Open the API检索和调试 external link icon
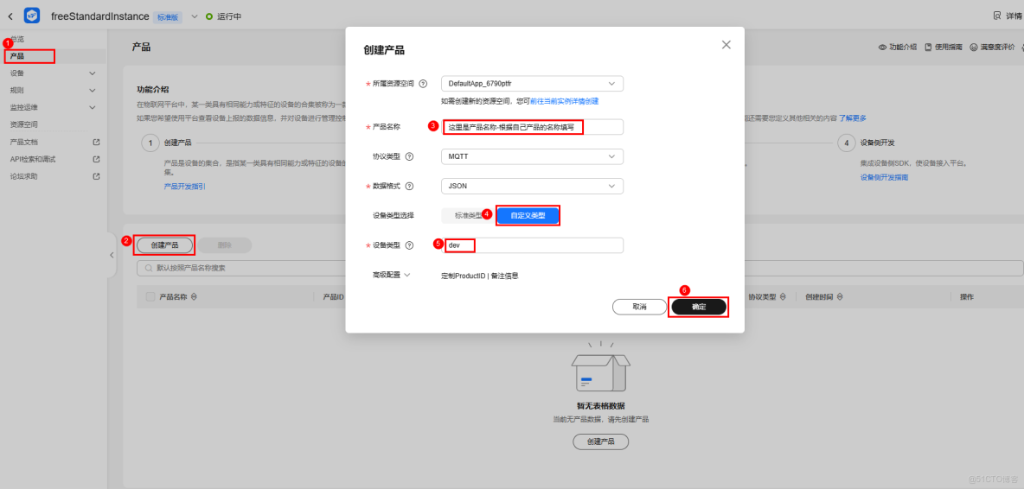This screenshot has width=1024, height=489. [x=96, y=158]
